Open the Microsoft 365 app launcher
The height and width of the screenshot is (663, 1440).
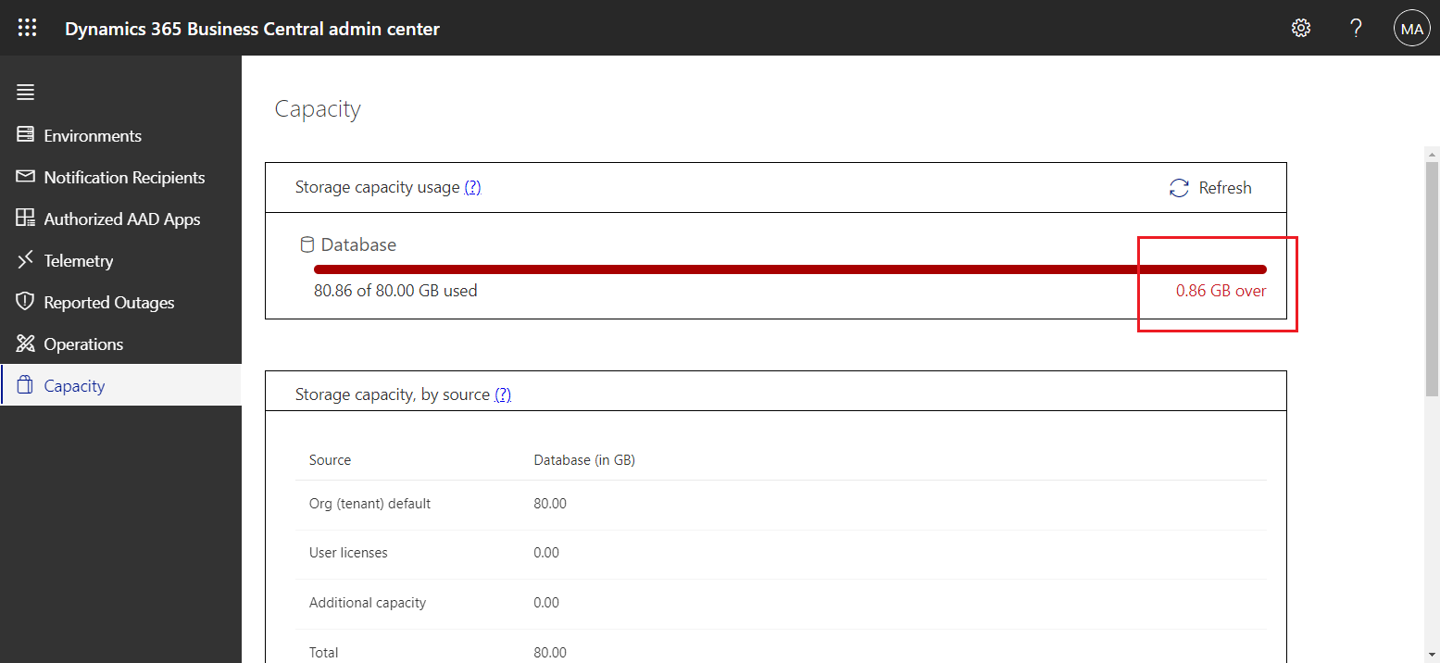pyautogui.click(x=27, y=27)
